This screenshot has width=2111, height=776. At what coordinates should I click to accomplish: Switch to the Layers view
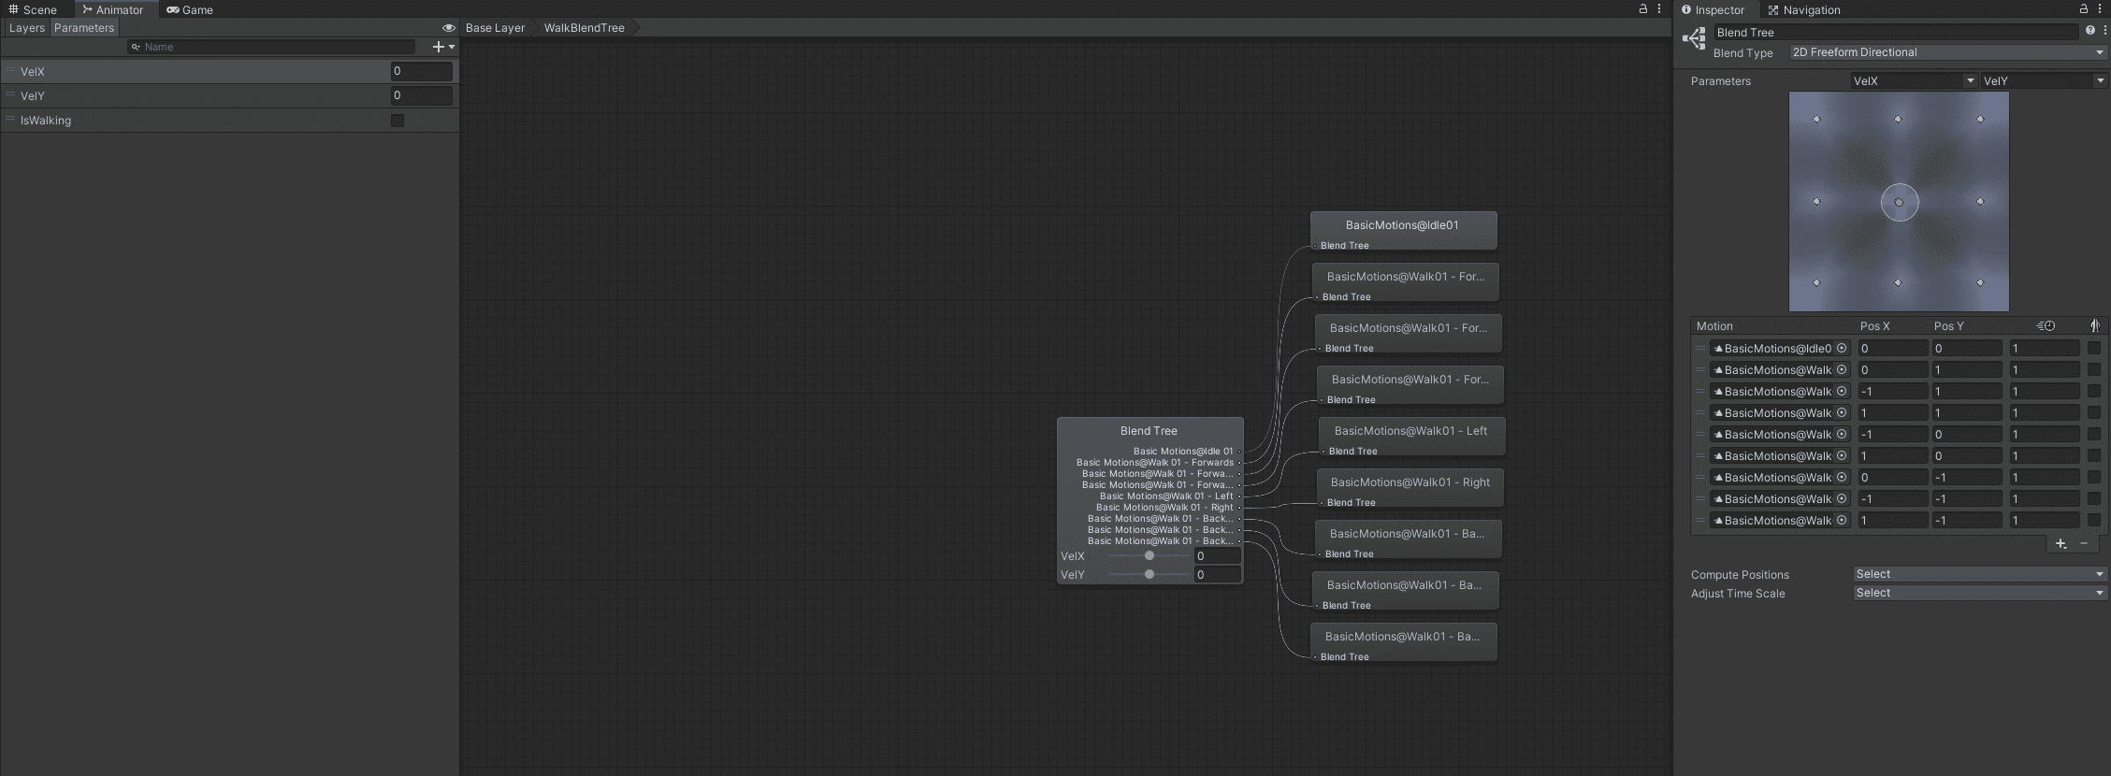point(26,28)
